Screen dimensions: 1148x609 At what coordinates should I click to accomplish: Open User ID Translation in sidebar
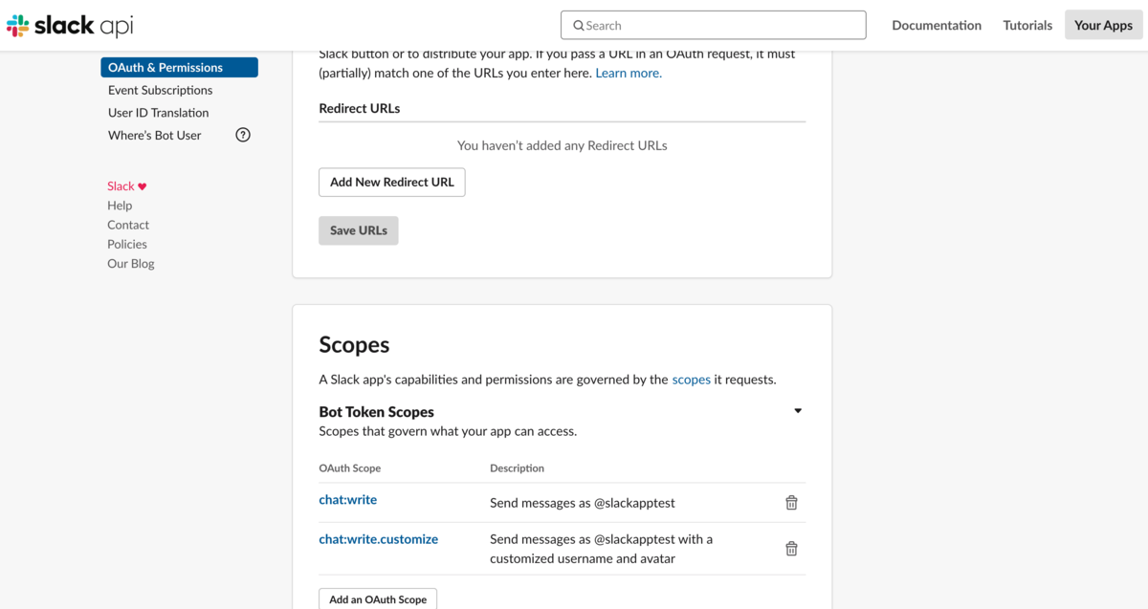pyautogui.click(x=158, y=112)
